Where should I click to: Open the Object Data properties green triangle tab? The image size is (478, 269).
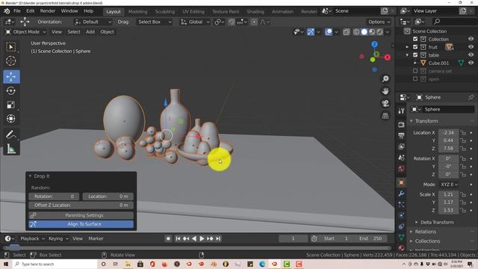(x=401, y=237)
